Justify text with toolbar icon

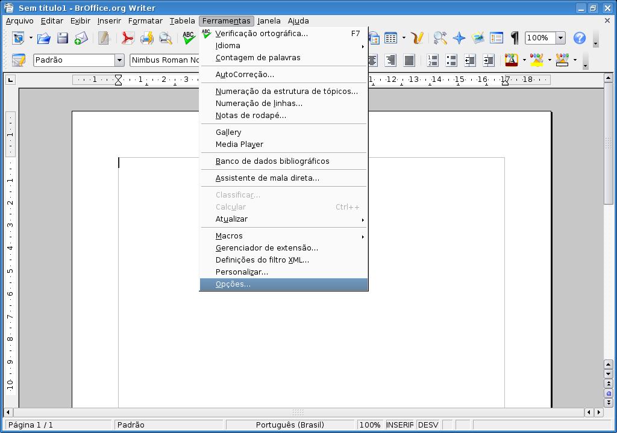[x=409, y=60]
